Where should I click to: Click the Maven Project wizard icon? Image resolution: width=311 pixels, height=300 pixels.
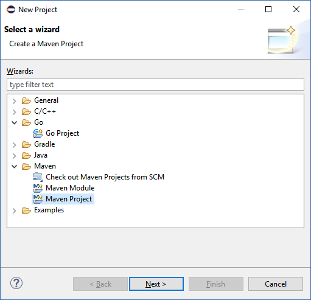click(x=38, y=199)
